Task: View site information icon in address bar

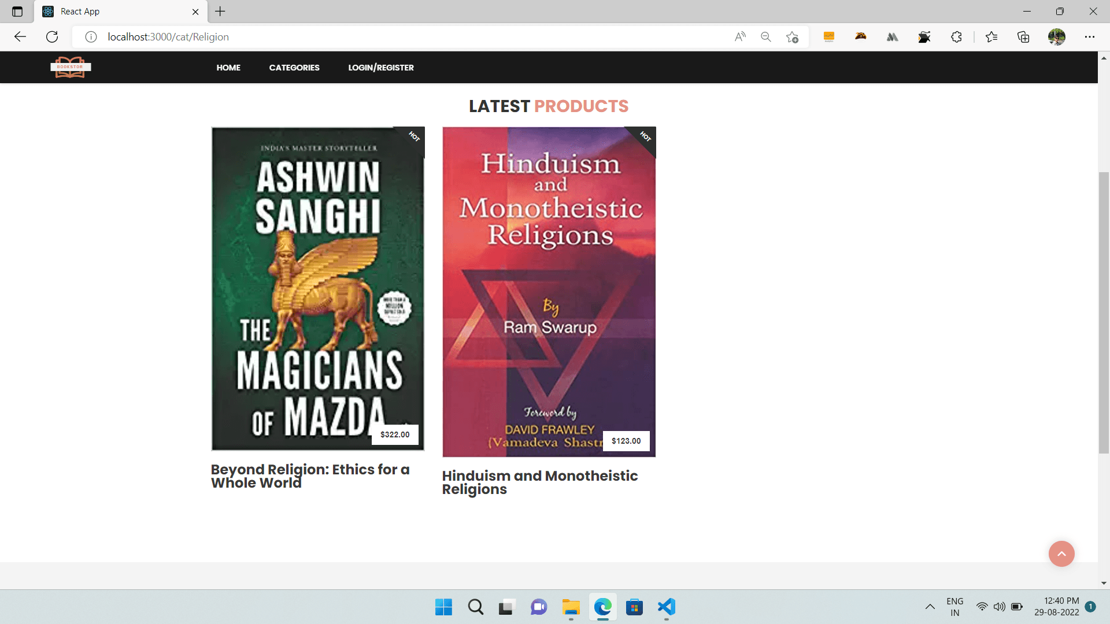Action: point(91,37)
